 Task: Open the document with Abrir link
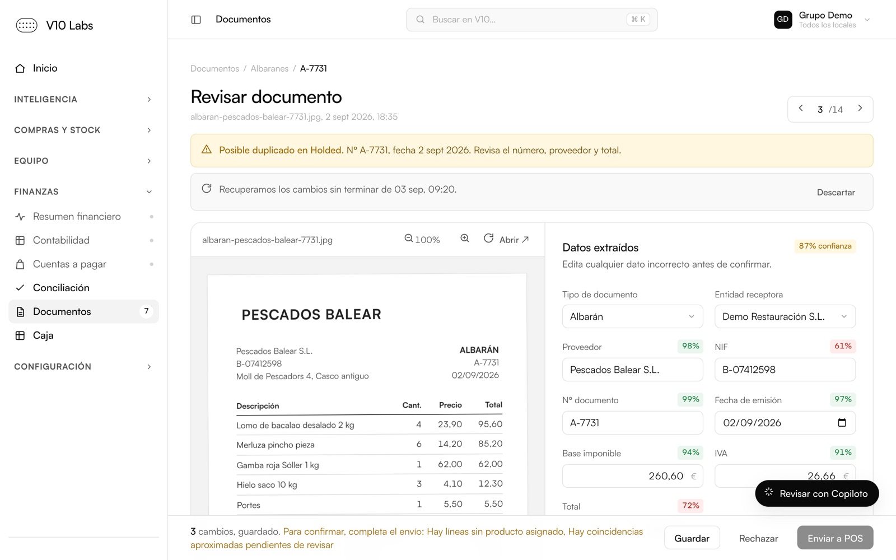coord(514,240)
